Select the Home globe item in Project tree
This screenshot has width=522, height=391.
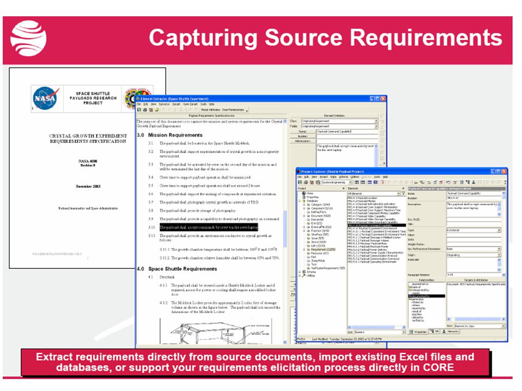(x=308, y=193)
